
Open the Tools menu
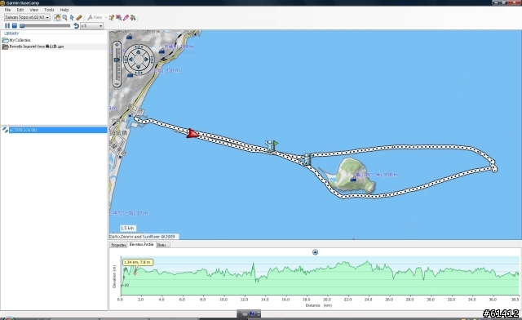(49, 10)
